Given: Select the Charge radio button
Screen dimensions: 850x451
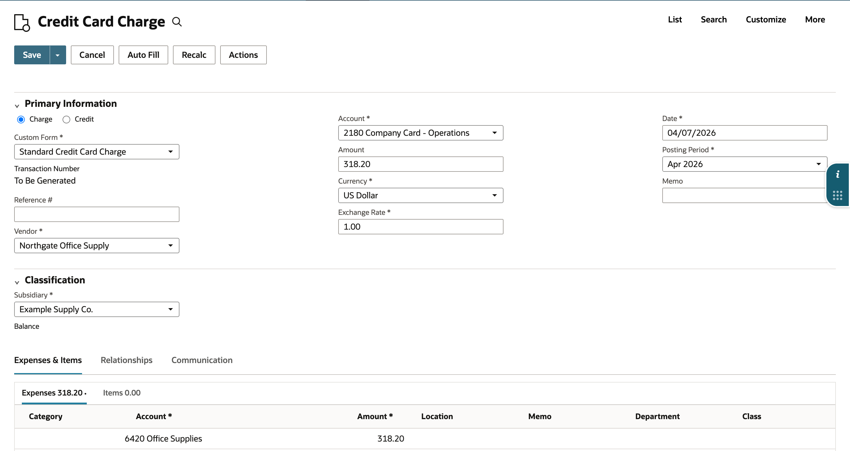Looking at the screenshot, I should [21, 120].
